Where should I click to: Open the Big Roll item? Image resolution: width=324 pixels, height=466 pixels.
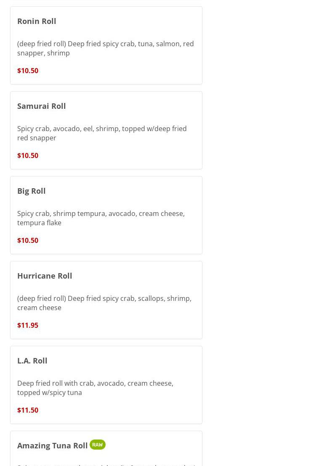(x=32, y=191)
